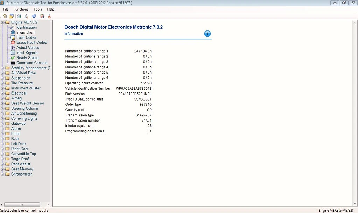The width and height of the screenshot is (358, 213).
Task: Collapse the Engine ME7.8.2 tree node
Action: coord(2,22)
